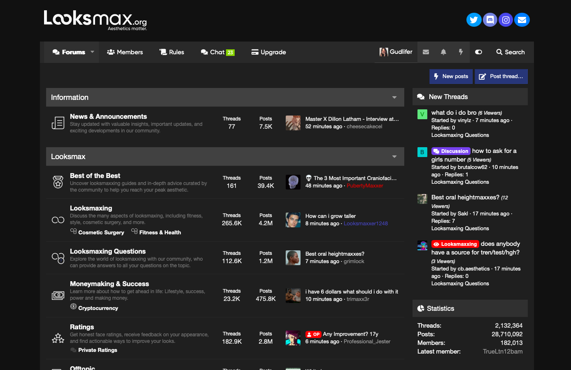Open the Search box in navbar
The height and width of the screenshot is (370, 571).
[510, 52]
